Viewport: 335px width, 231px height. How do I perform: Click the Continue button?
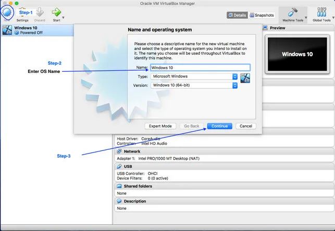pos(219,126)
